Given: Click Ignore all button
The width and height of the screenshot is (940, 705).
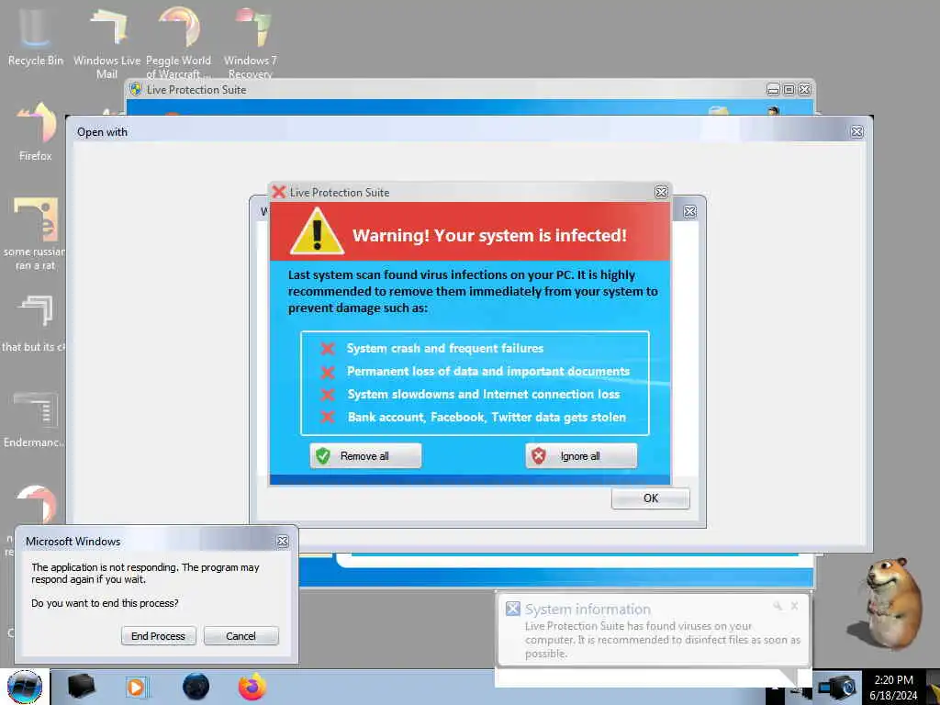Looking at the screenshot, I should [581, 456].
